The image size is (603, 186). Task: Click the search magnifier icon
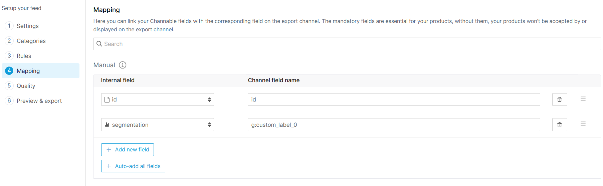click(99, 44)
